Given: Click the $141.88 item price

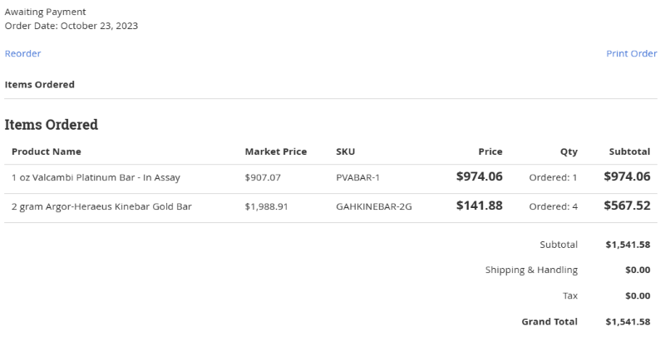Looking at the screenshot, I should pos(479,206).
